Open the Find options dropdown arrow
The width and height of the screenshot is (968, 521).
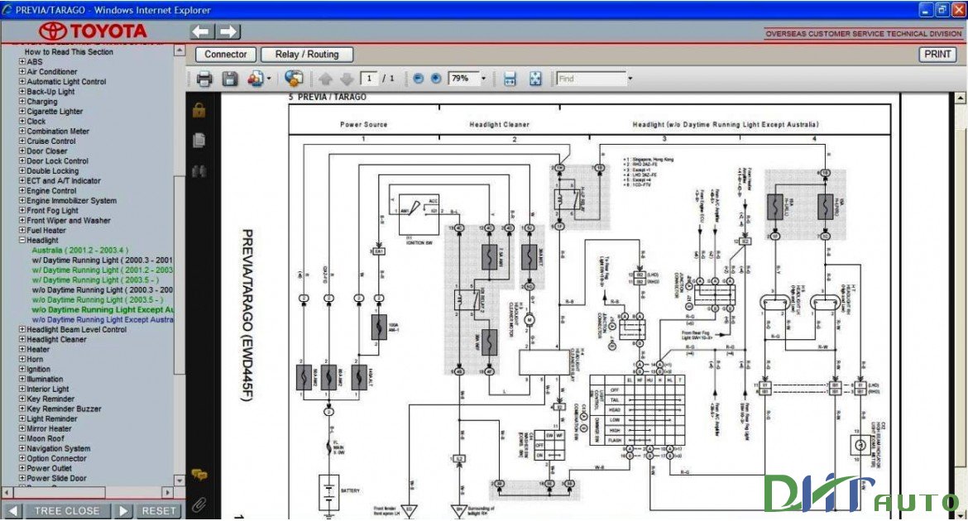[x=630, y=79]
